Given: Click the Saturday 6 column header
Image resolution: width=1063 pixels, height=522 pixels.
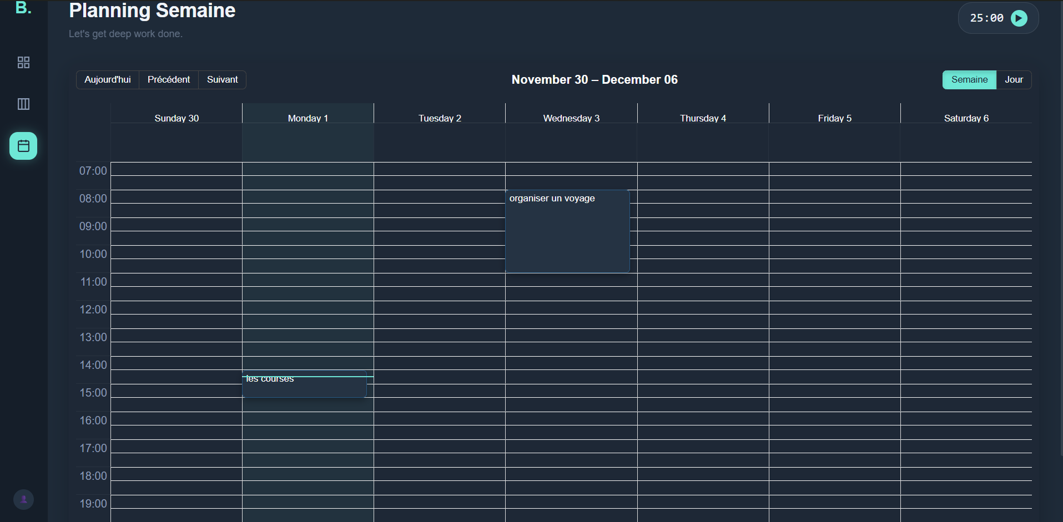Looking at the screenshot, I should (966, 118).
